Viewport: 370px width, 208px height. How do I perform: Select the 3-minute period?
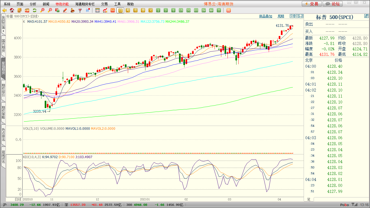tap(166, 10)
